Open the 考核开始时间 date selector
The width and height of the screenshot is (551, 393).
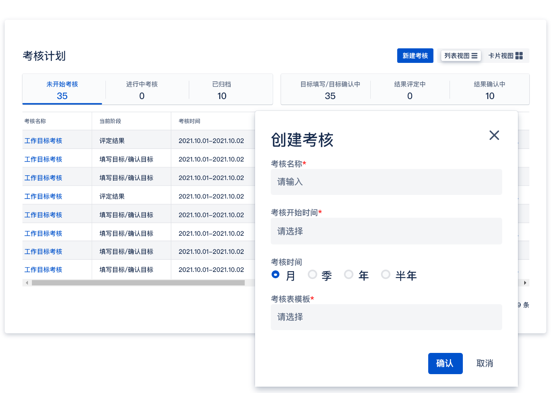click(x=386, y=231)
